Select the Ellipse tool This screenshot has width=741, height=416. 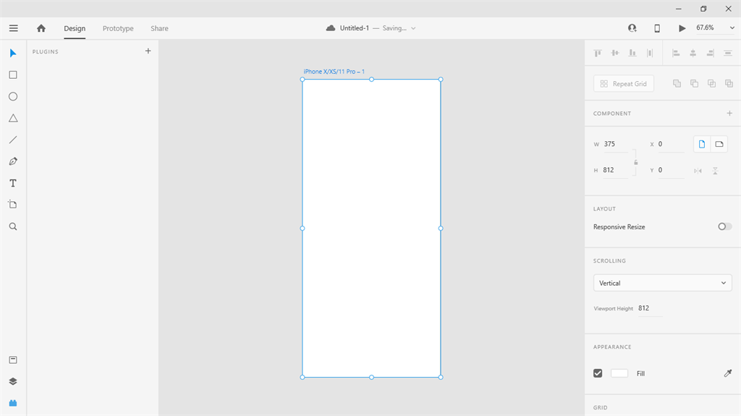tap(13, 96)
